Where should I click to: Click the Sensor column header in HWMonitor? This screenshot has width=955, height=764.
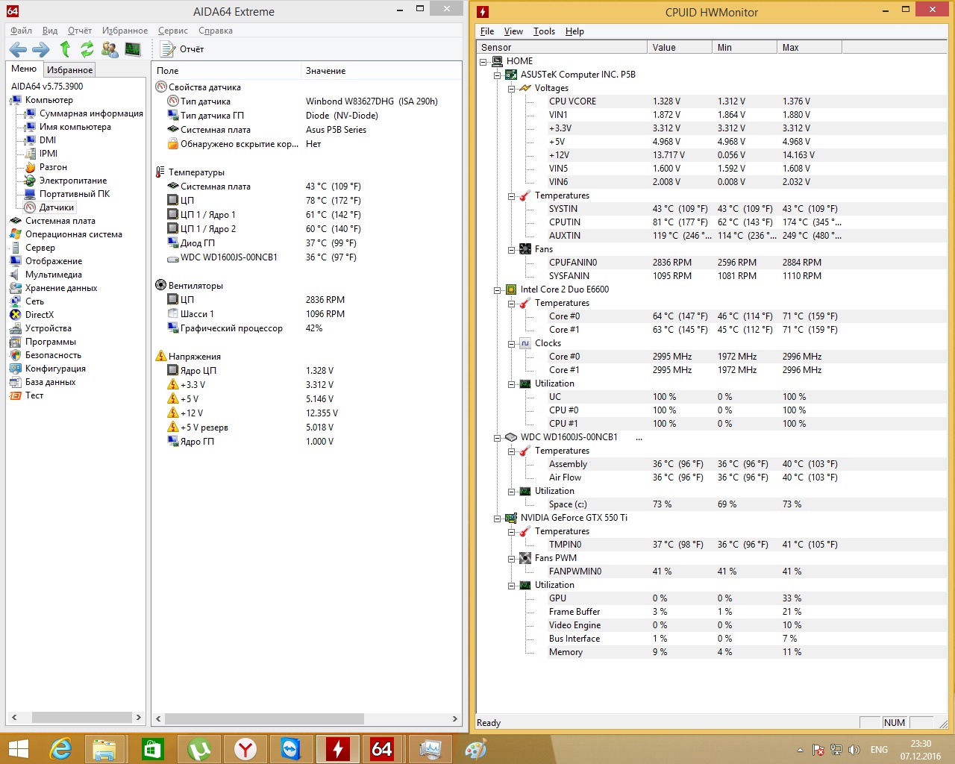click(x=562, y=47)
